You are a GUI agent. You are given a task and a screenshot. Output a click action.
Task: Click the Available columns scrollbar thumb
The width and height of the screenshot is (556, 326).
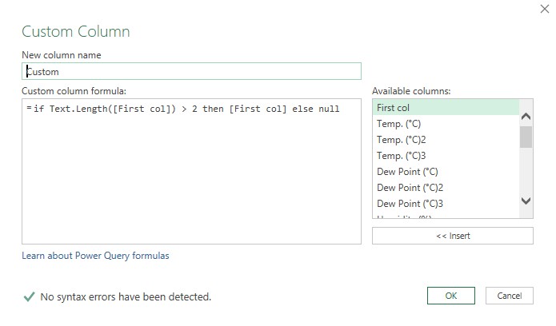click(x=526, y=137)
